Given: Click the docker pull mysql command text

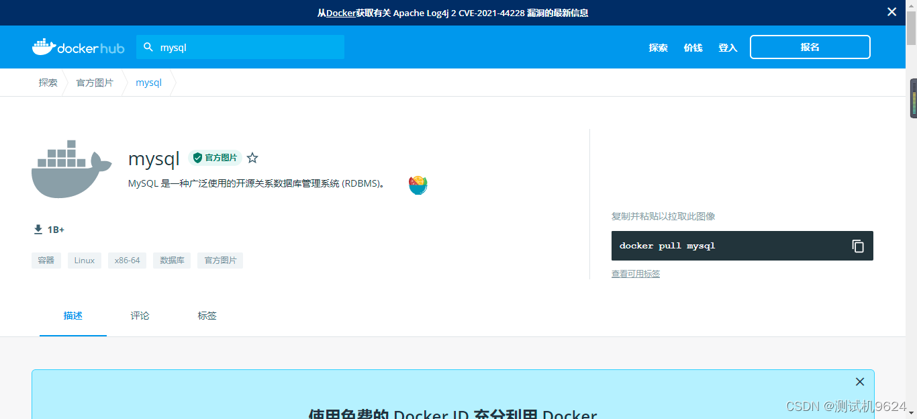Looking at the screenshot, I should (667, 246).
